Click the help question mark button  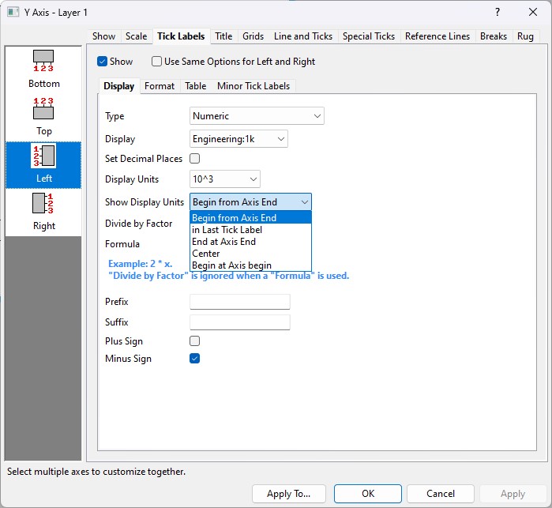497,13
